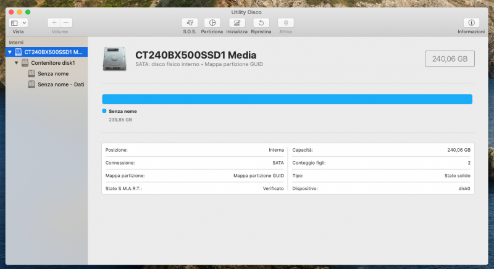The width and height of the screenshot is (494, 269).
Task: Select the Senza nome volume
Action: pos(47,73)
